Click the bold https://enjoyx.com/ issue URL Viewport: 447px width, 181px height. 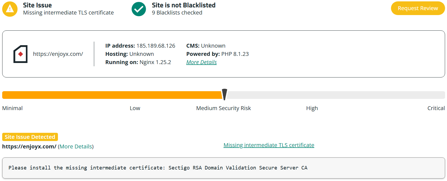(x=29, y=146)
